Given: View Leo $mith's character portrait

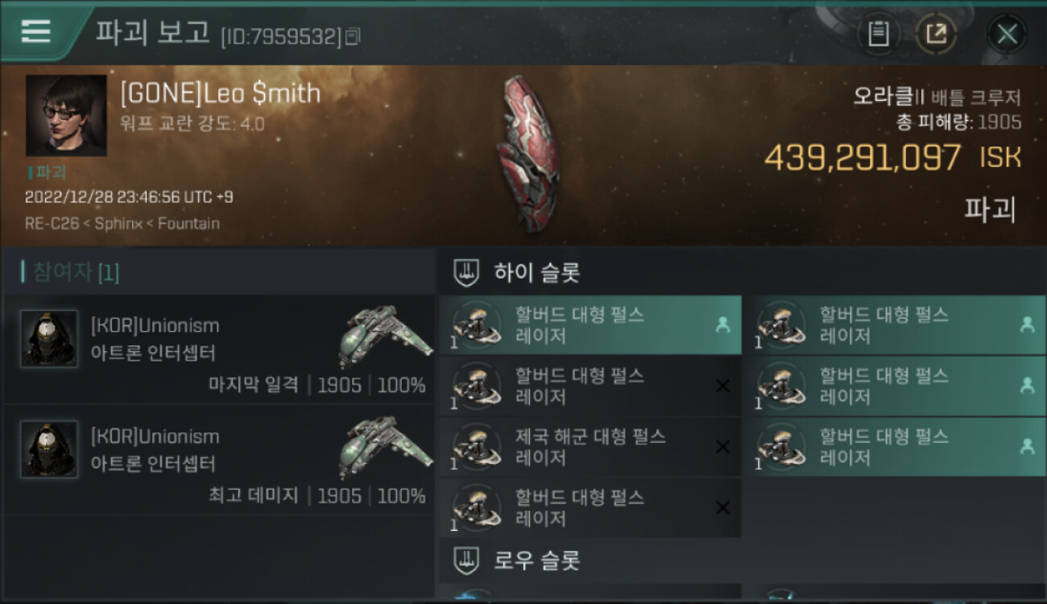Looking at the screenshot, I should tap(66, 115).
